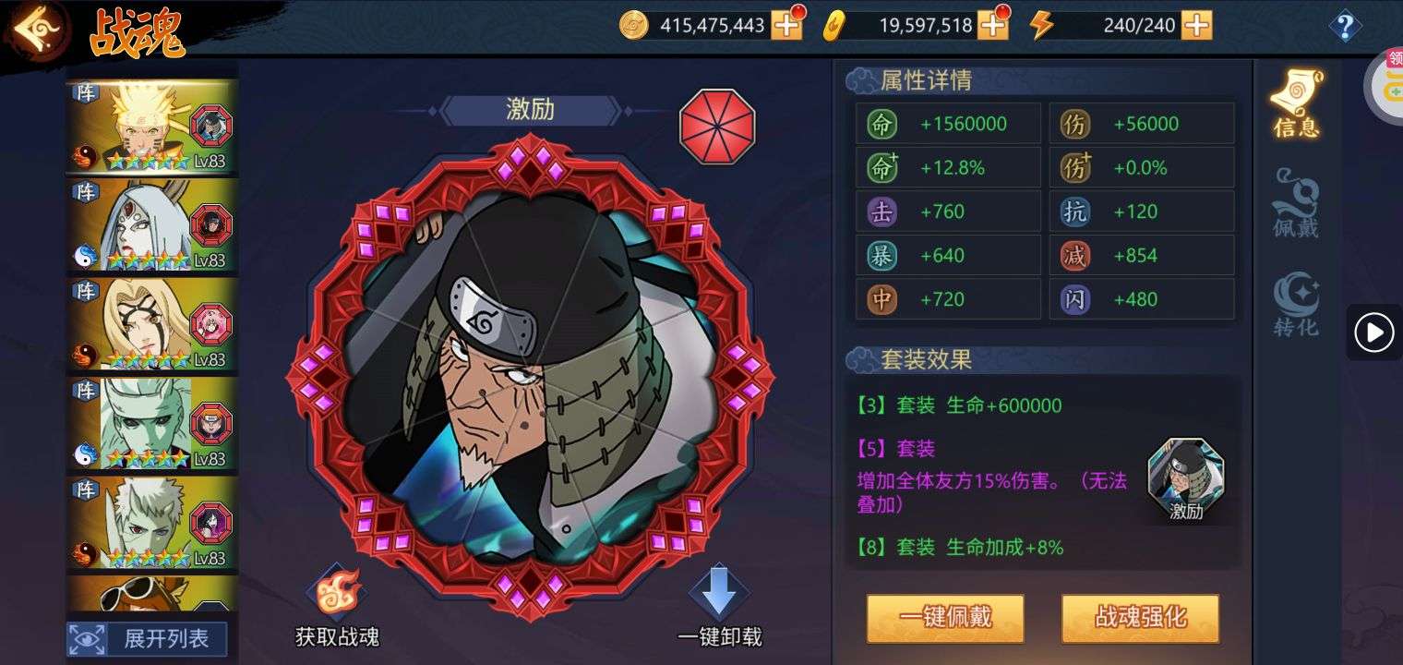The image size is (1403, 665).
Task: Add gold ingots with plus icon
Action: [992, 25]
